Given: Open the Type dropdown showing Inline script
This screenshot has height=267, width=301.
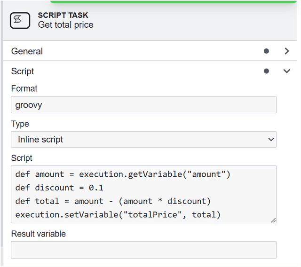Looking at the screenshot, I should tap(143, 140).
